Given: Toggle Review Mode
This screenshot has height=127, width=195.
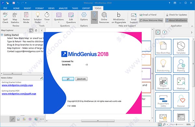Looking at the screenshot, I should (26, 18).
